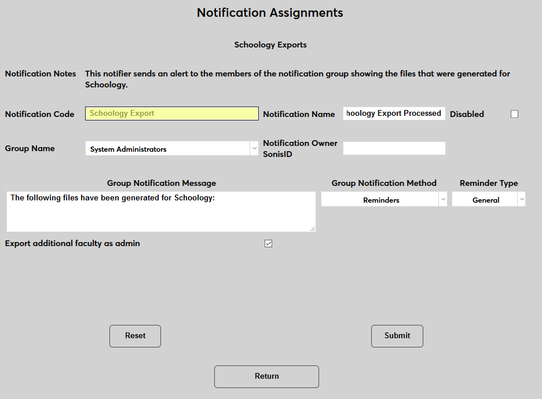Click the highlighted Schoology Export code value

(x=171, y=113)
